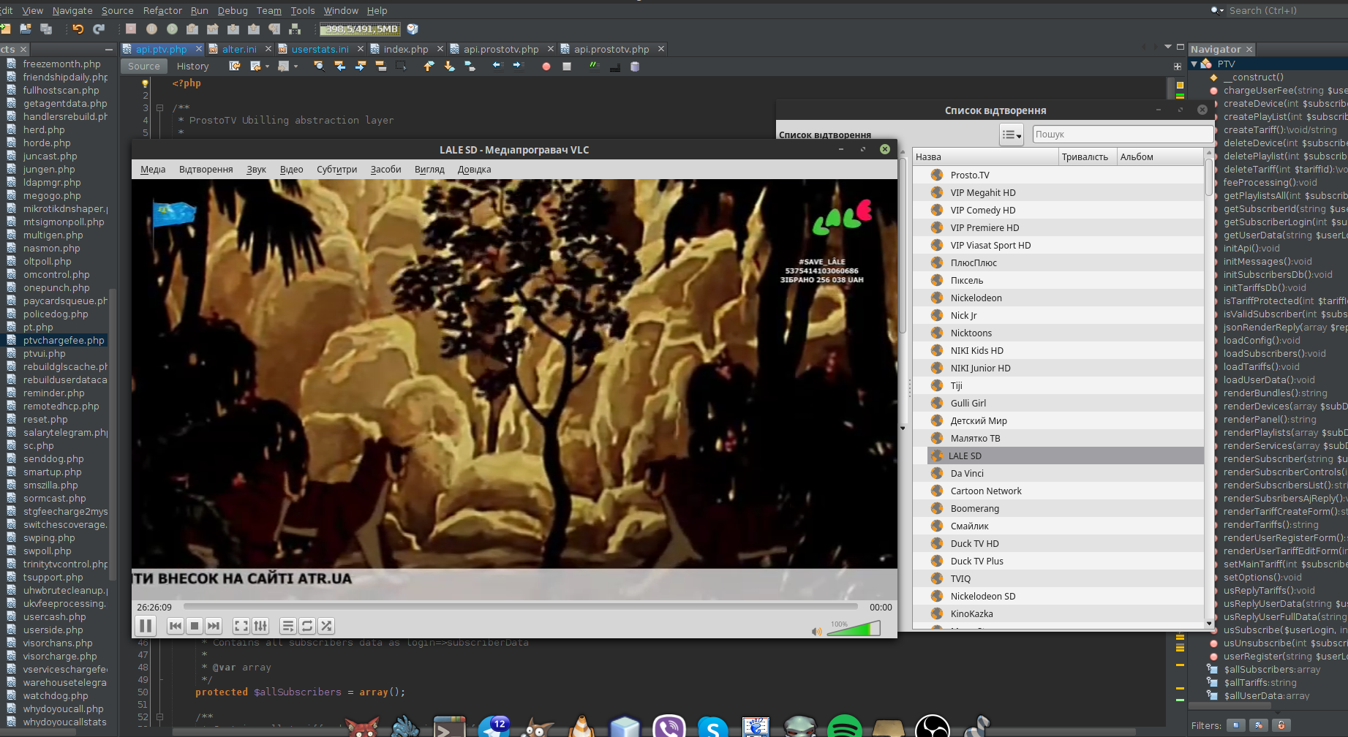Click the undo icon in IDE toolbar
The image size is (1348, 737).
(78, 29)
